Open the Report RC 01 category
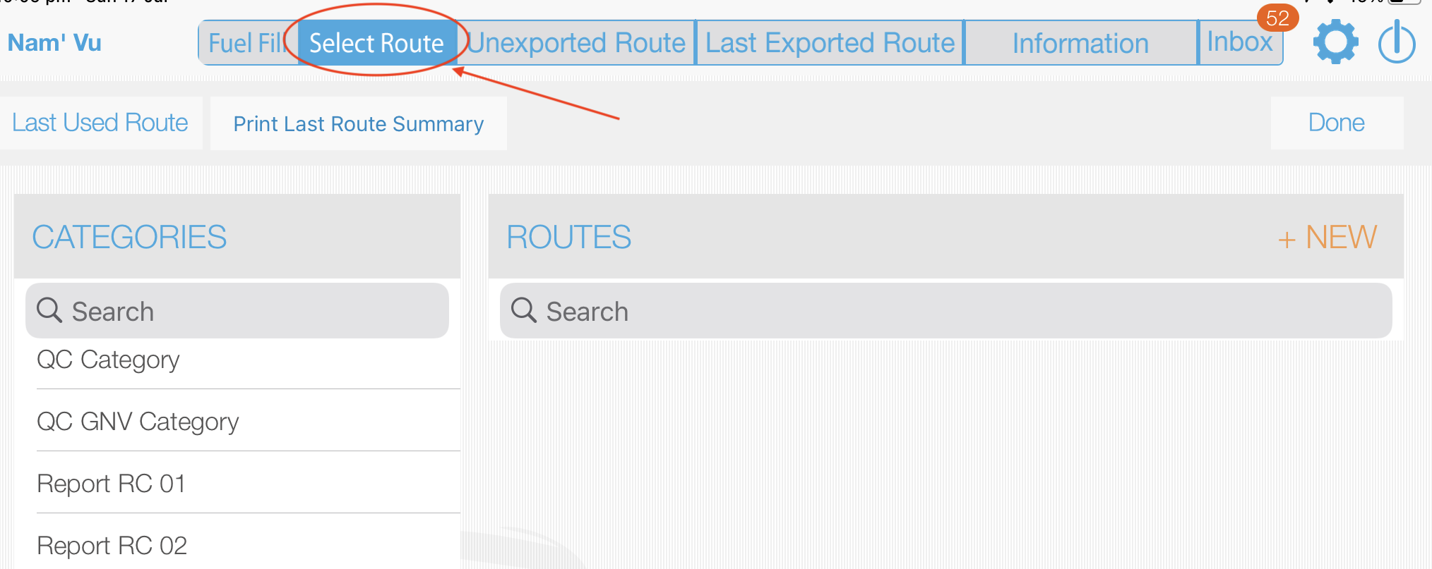The image size is (1432, 569). pos(110,483)
